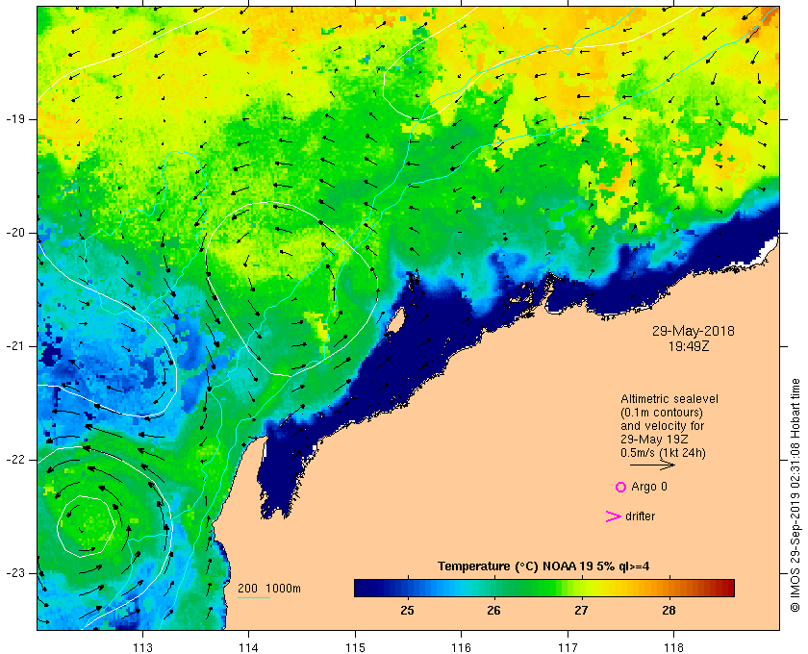Click the 114 longitude axis label
The image size is (808, 654).
click(248, 647)
